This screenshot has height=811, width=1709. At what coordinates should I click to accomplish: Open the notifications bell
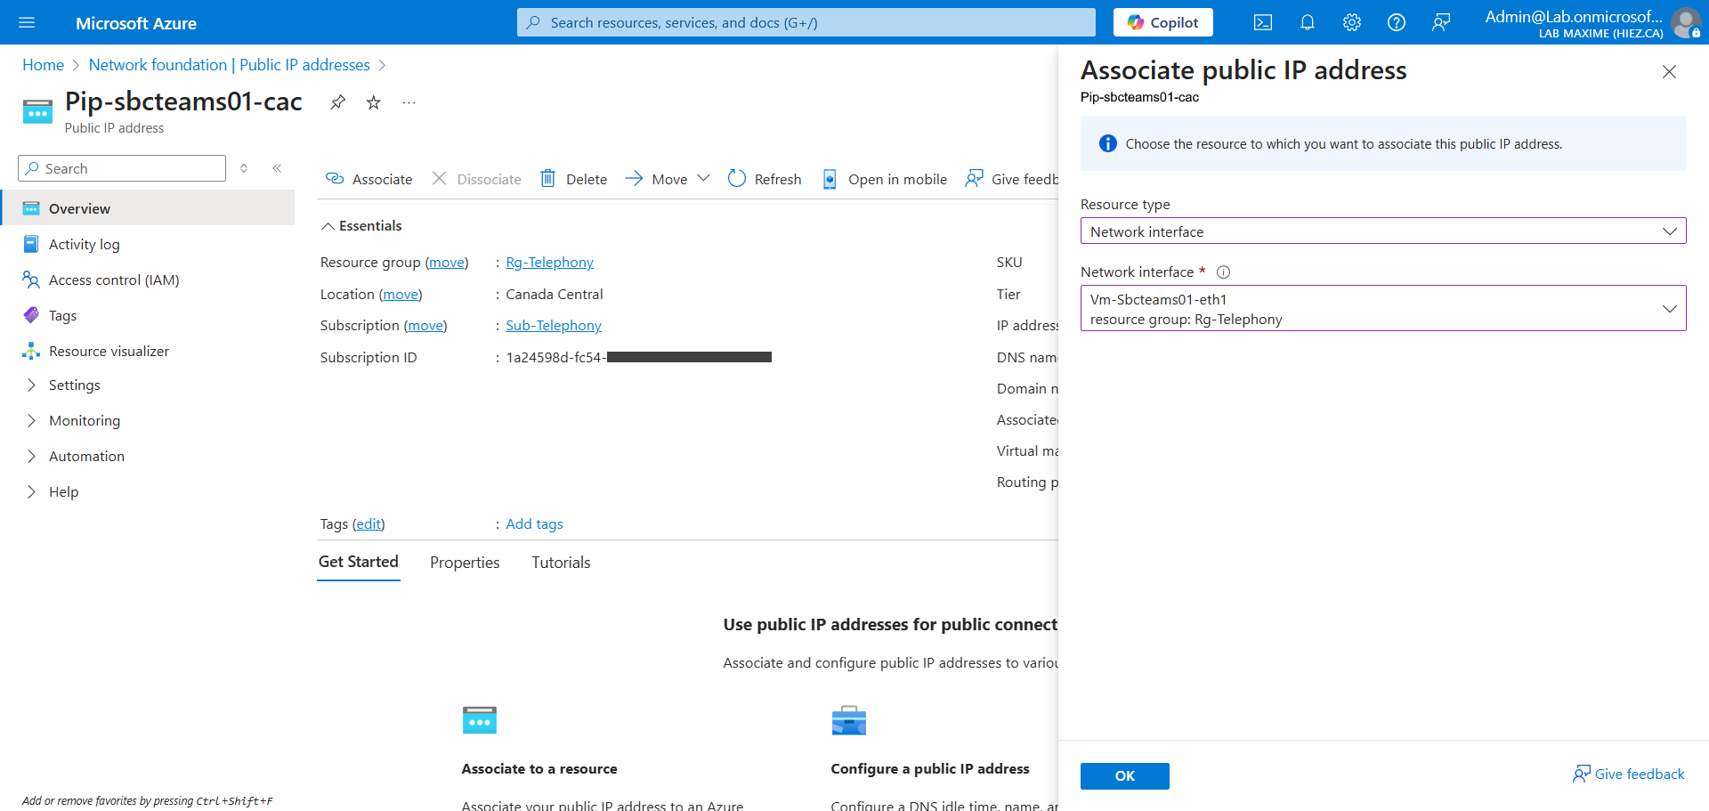point(1307,23)
